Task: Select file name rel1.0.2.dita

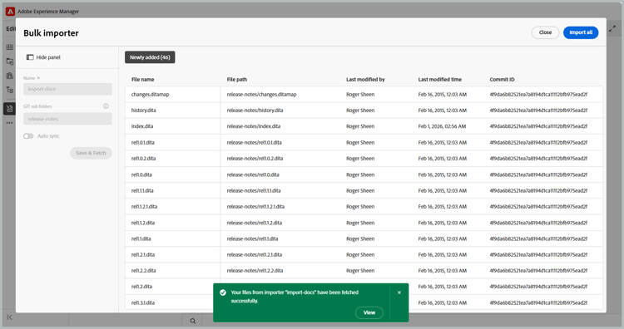Action: (x=143, y=159)
